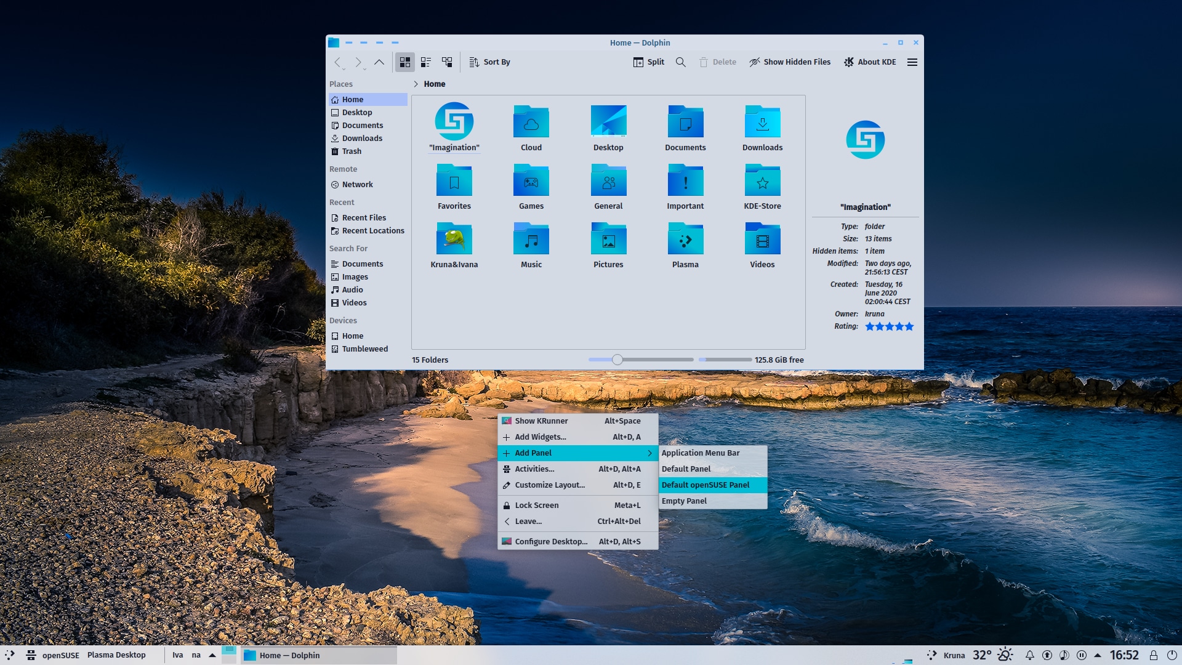Open the 16:52 clock
The width and height of the screenshot is (1182, 665).
pyautogui.click(x=1124, y=655)
